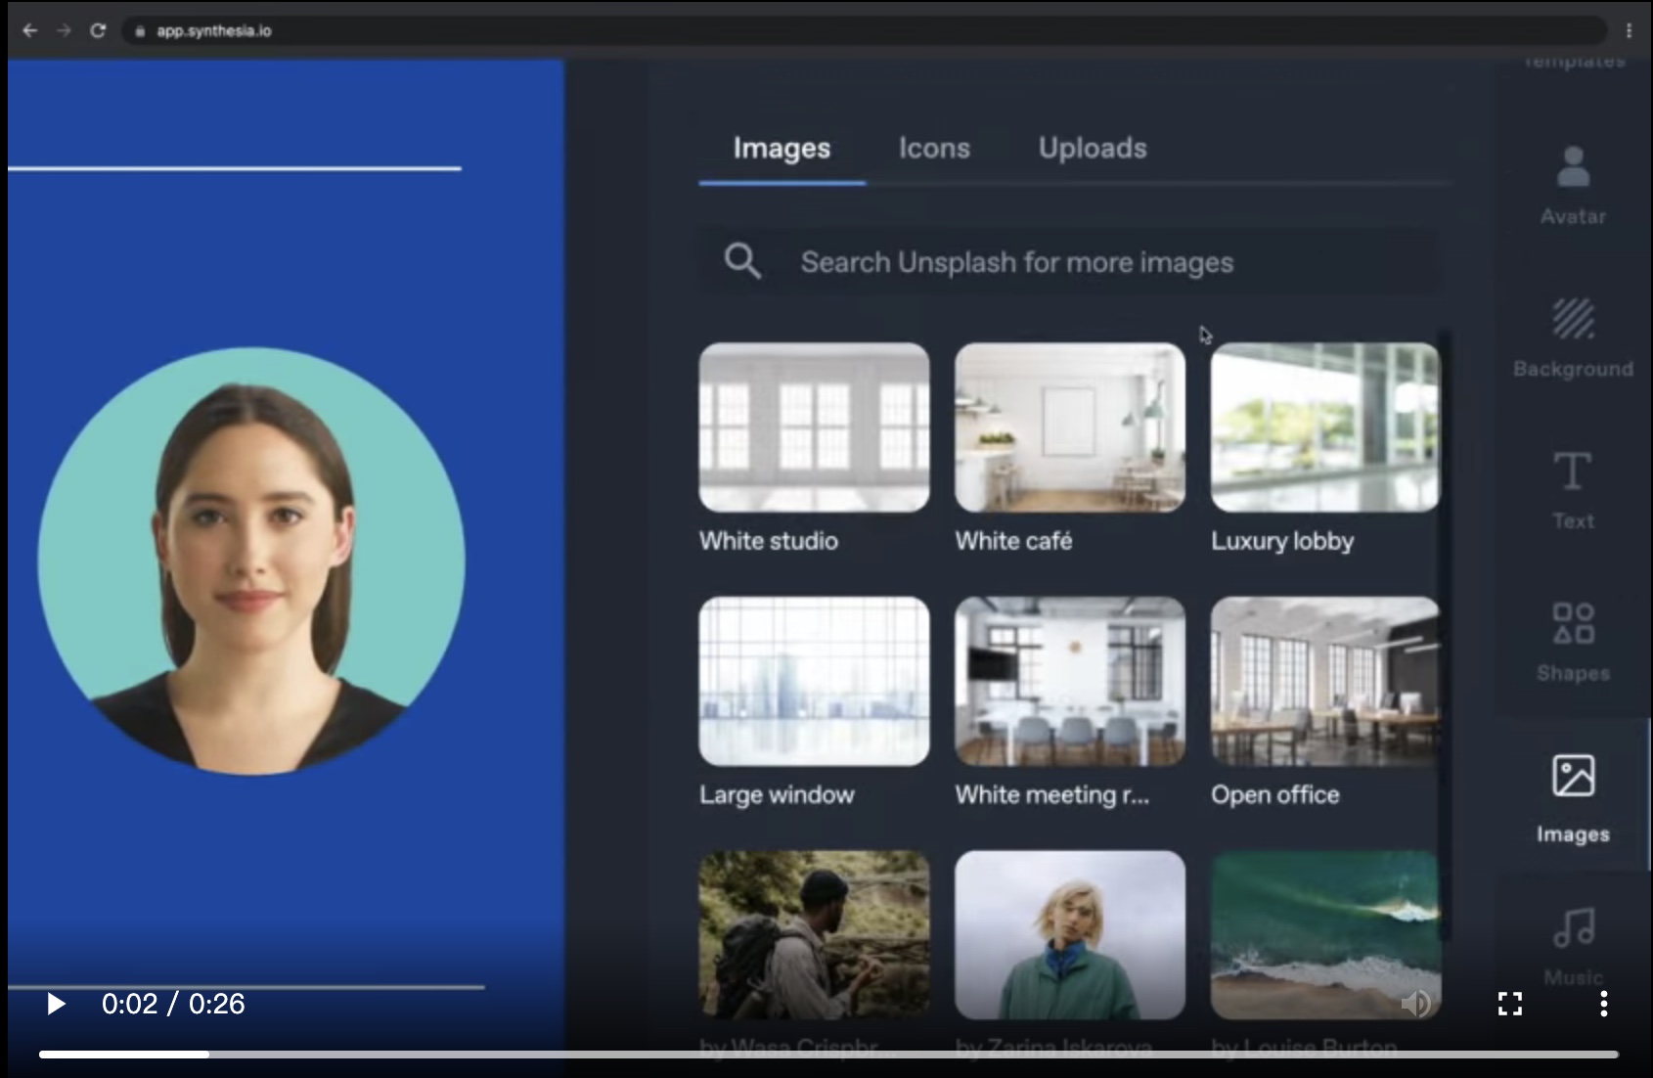The width and height of the screenshot is (1653, 1078).
Task: Choose the Open office image
Action: (x=1324, y=681)
